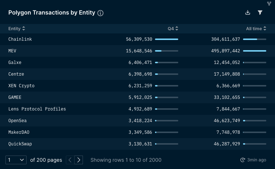Open the filter options

coord(260,12)
